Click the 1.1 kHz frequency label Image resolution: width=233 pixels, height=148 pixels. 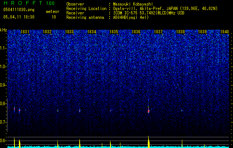tap(3, 48)
